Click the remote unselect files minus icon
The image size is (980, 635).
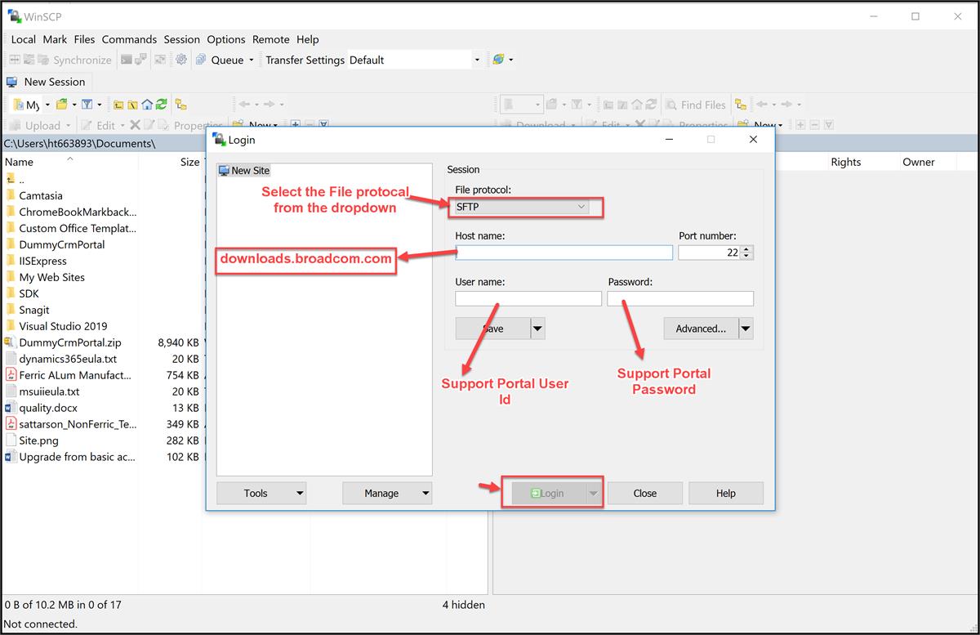click(814, 125)
